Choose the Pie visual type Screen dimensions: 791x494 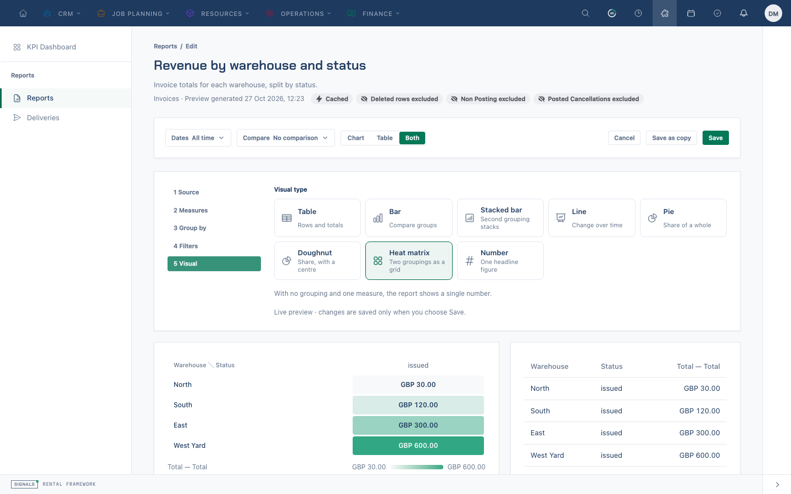click(x=683, y=218)
